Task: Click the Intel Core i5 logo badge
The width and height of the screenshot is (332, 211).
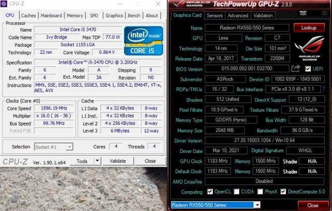Action: pos(144,40)
